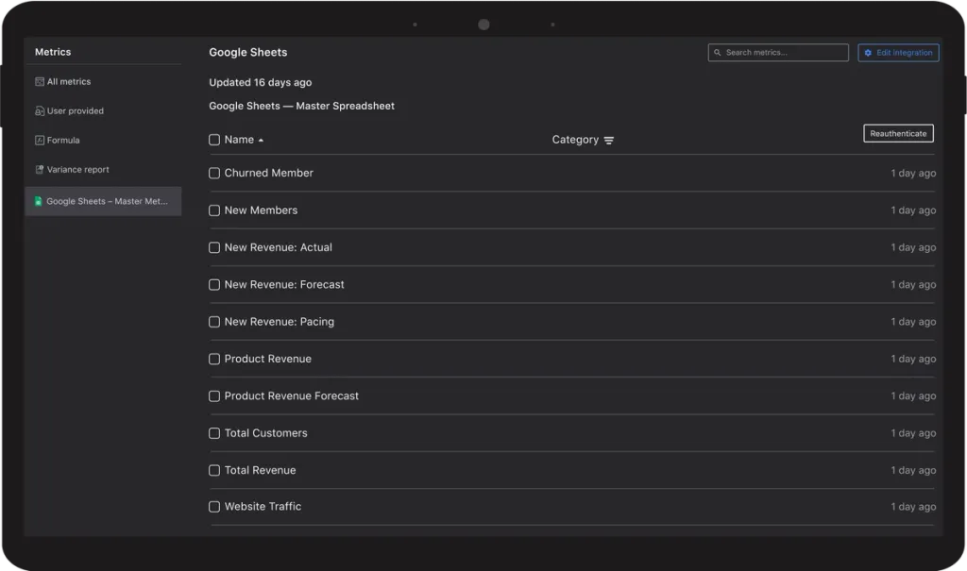Check the New Members checkbox
Viewport: 967px width, 571px height.
point(214,210)
